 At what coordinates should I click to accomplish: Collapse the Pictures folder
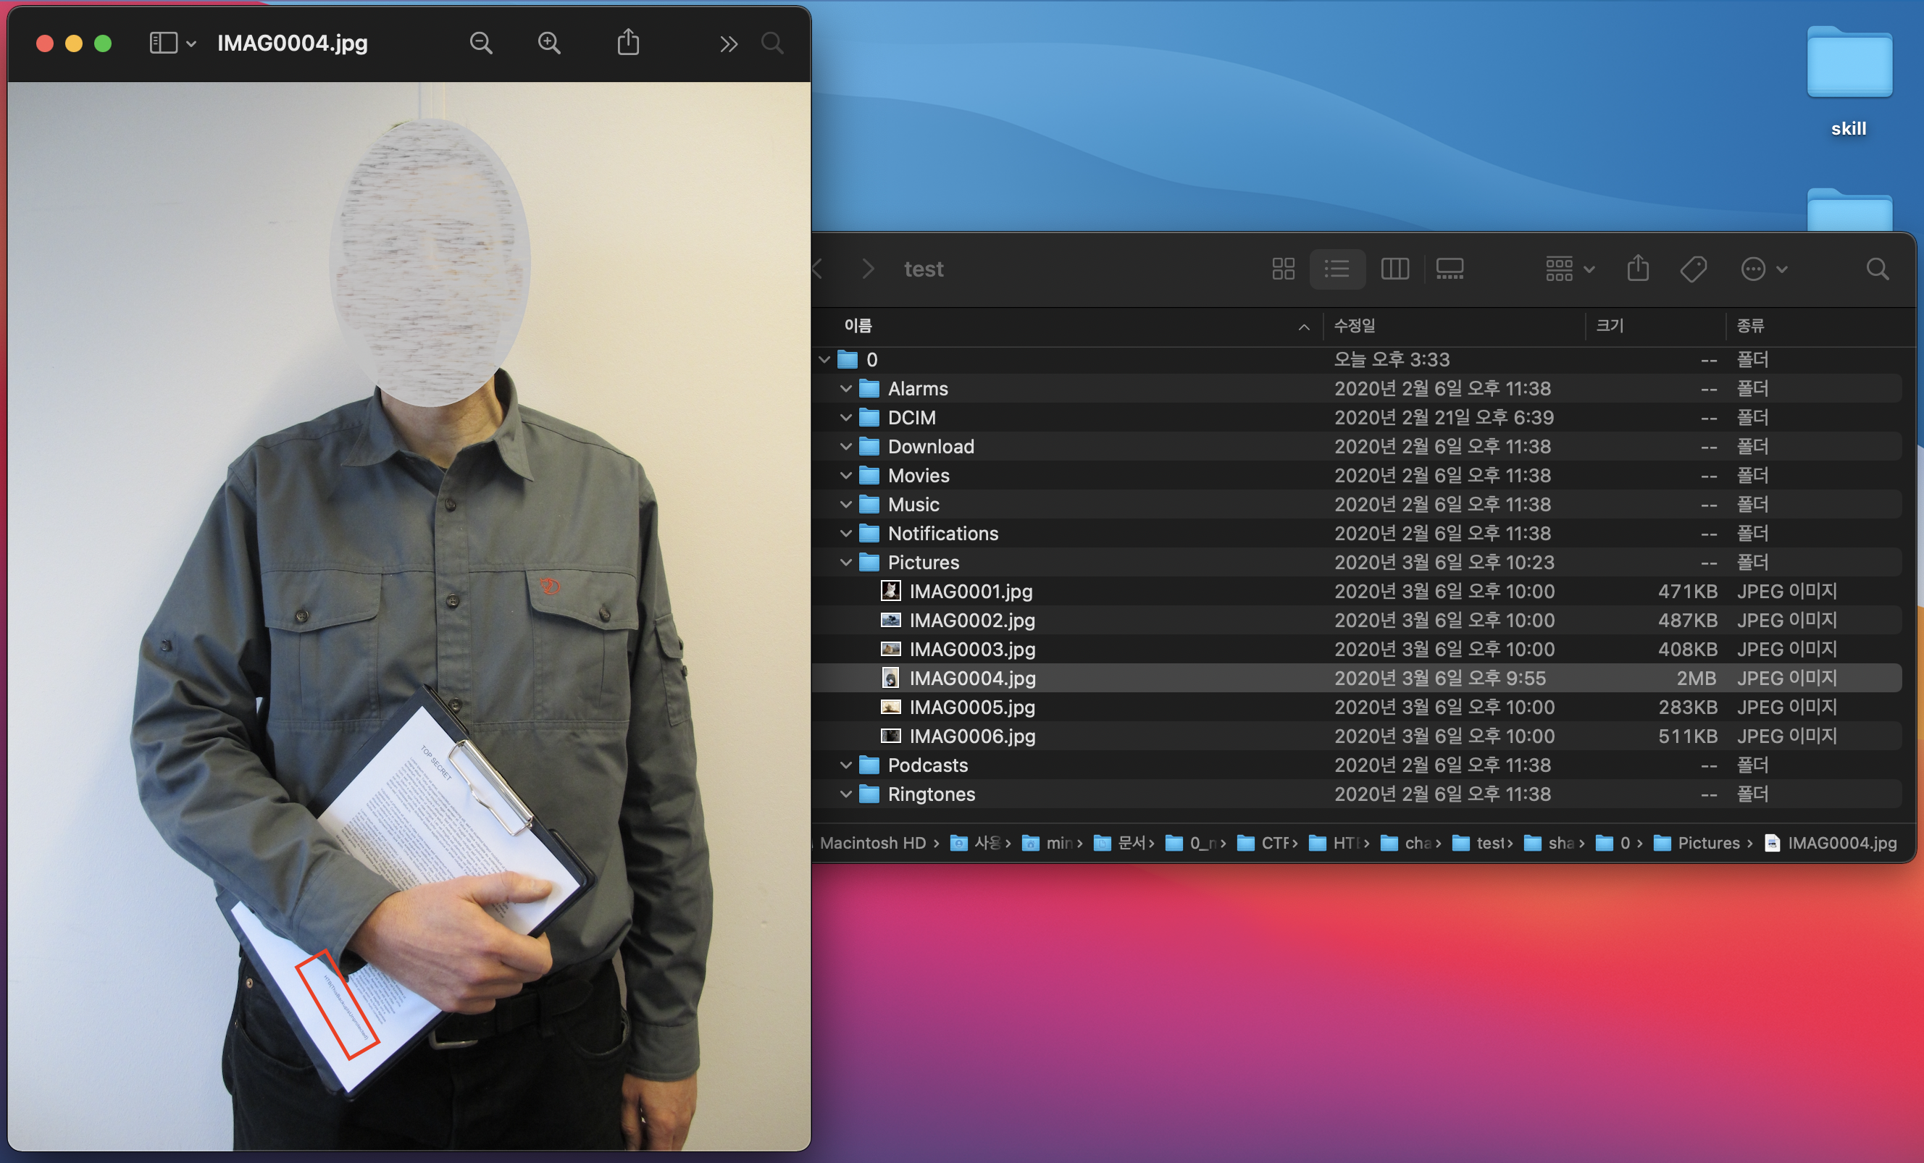pos(845,562)
